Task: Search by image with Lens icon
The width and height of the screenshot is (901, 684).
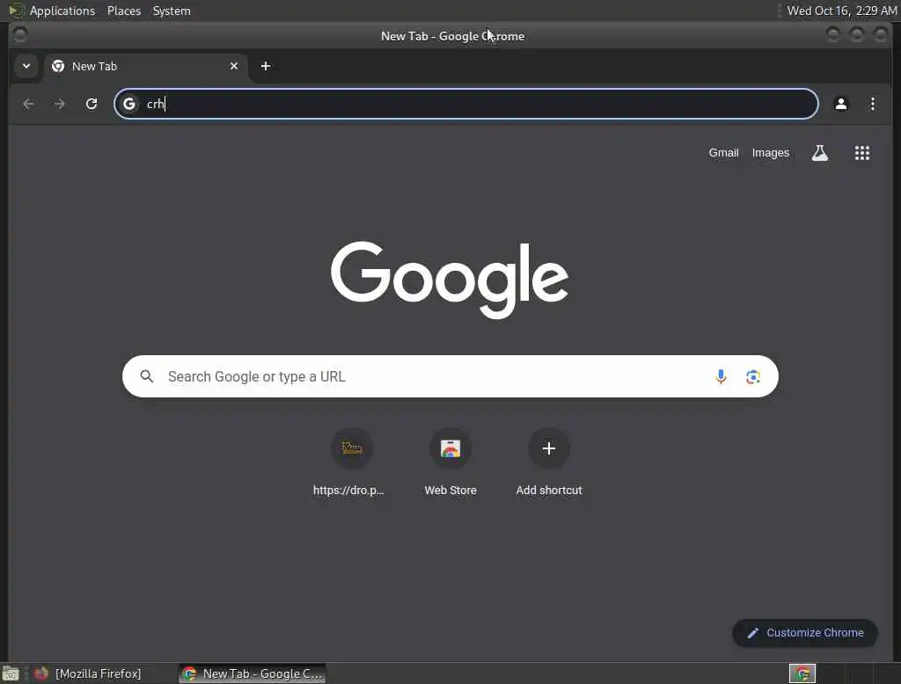Action: 753,377
